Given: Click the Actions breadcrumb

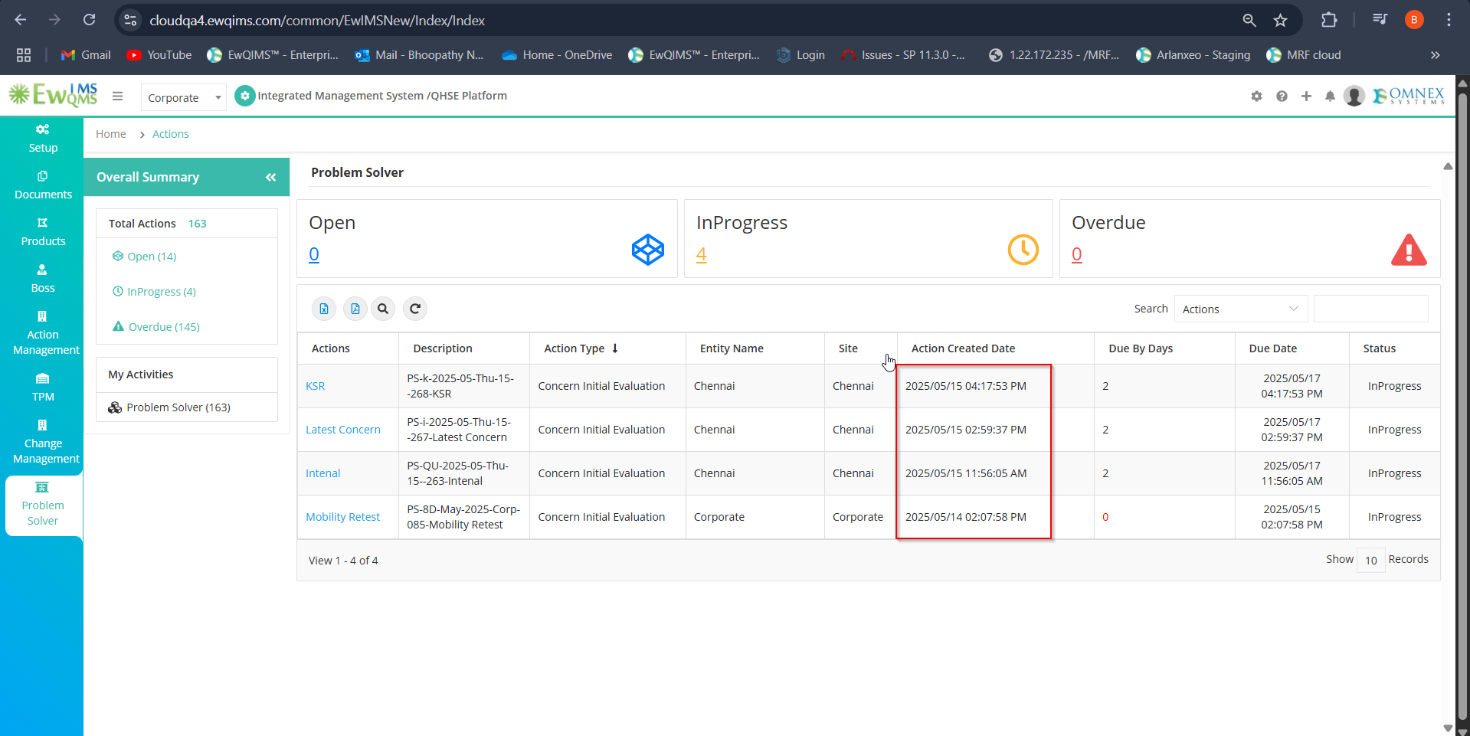Looking at the screenshot, I should click(x=170, y=134).
